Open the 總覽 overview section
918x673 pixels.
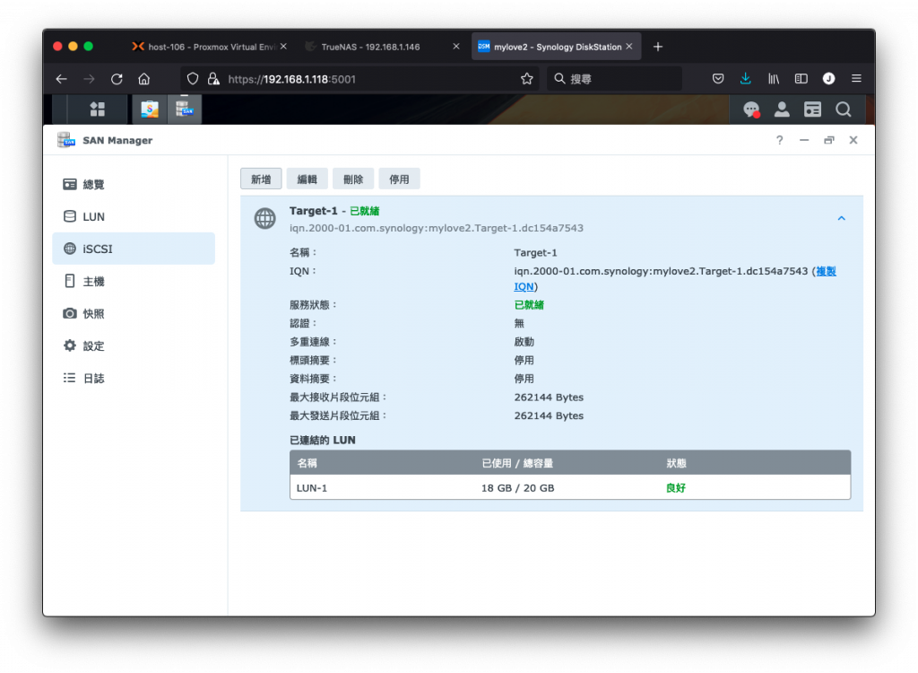click(134, 185)
